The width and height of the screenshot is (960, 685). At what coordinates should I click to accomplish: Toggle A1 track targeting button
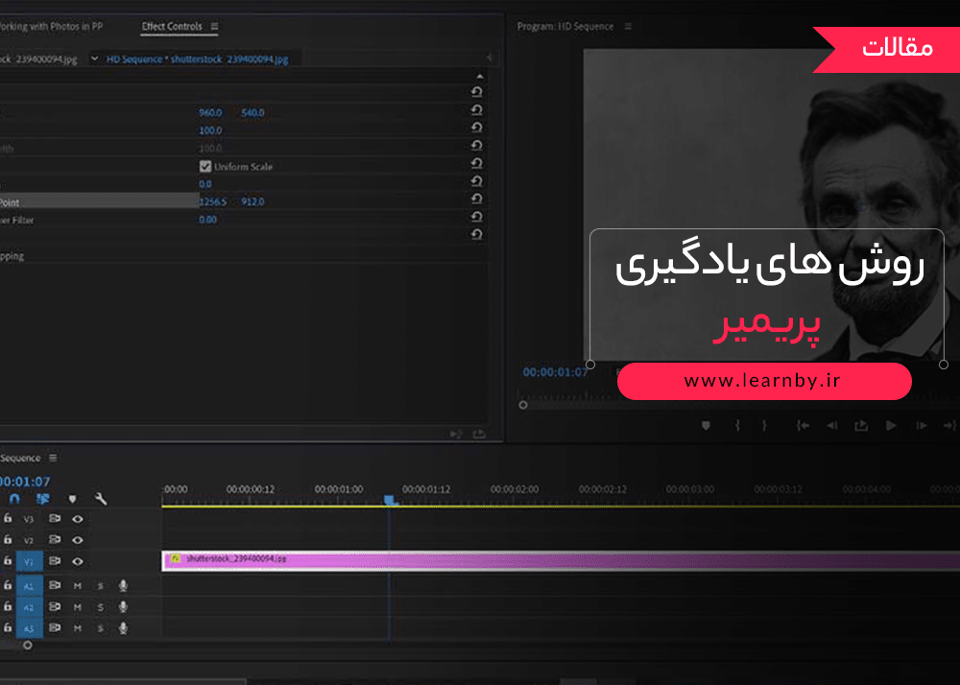[29, 585]
